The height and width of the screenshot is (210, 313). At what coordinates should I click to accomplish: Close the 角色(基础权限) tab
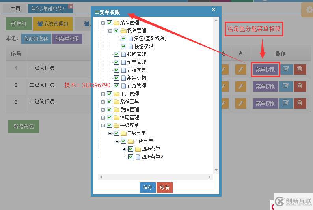[71, 7]
